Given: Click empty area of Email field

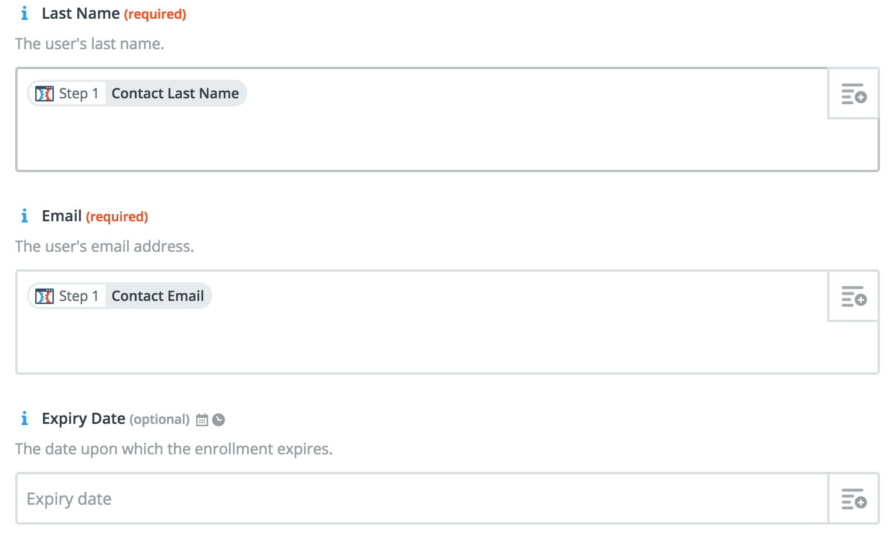Looking at the screenshot, I should (422, 343).
